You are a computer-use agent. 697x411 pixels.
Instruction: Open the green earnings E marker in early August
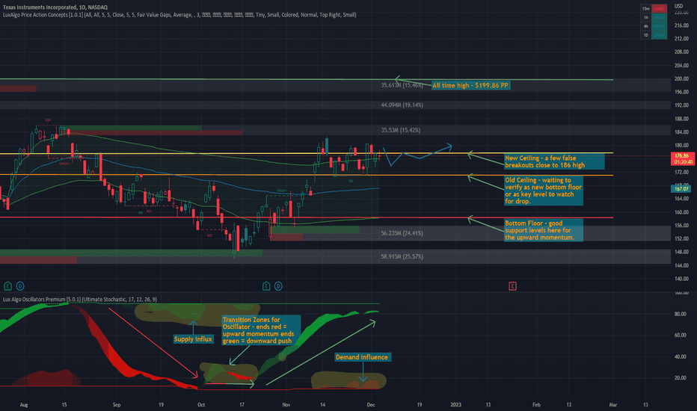click(7, 286)
